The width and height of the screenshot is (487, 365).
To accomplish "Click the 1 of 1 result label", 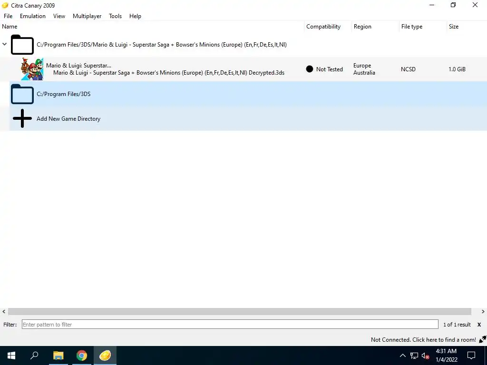I will 457,325.
